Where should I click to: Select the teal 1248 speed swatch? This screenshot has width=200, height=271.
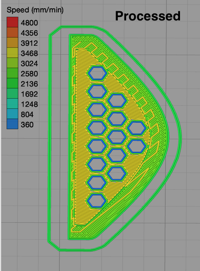click(x=13, y=104)
